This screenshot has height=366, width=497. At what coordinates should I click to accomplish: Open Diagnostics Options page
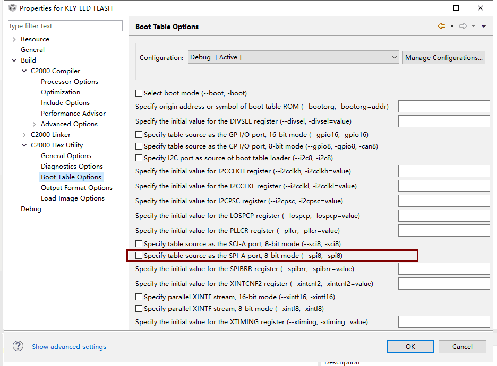click(x=72, y=167)
